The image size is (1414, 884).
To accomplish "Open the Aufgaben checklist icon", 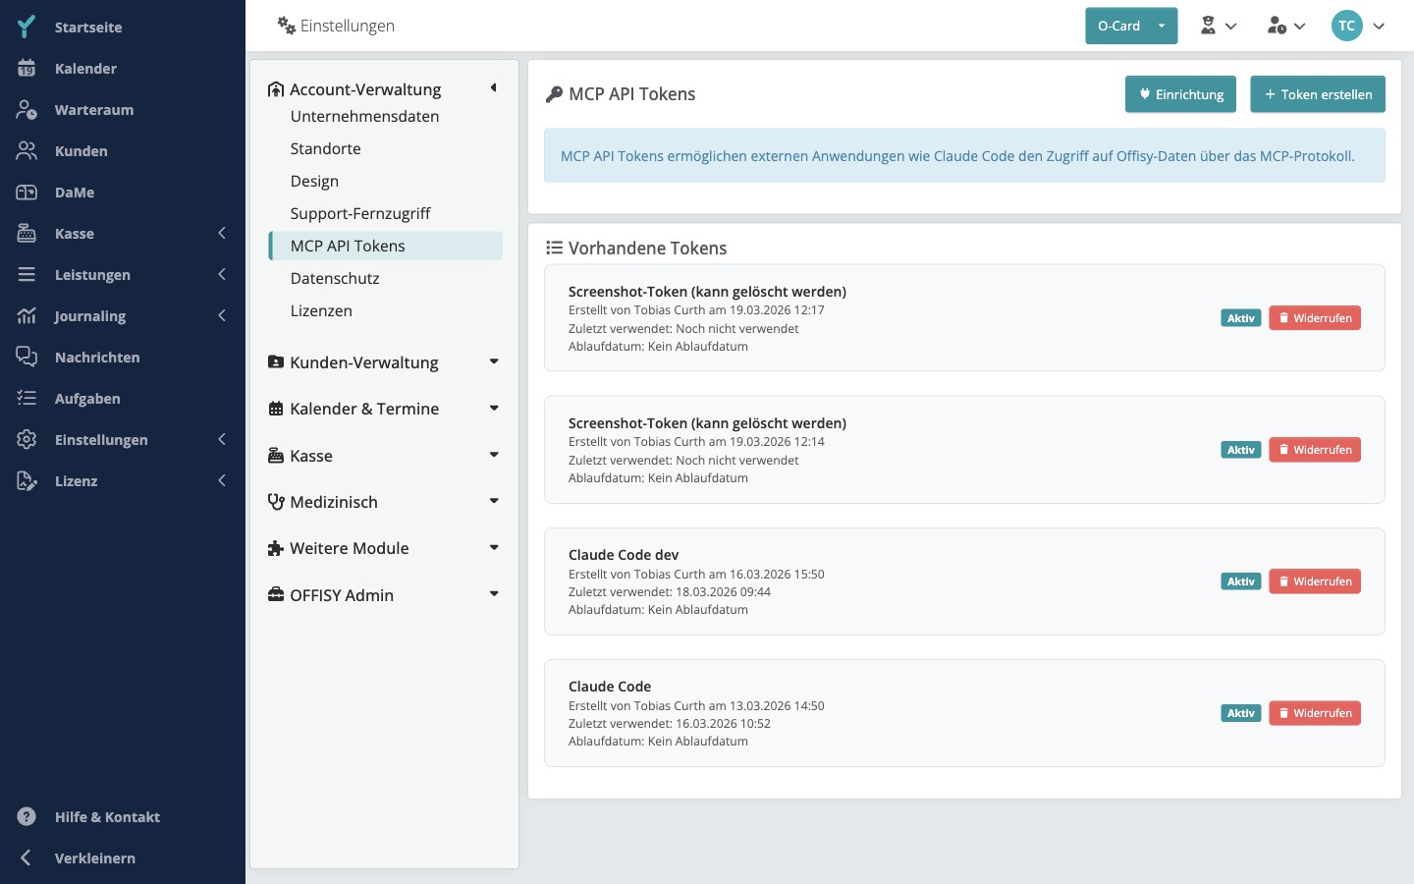I will (27, 399).
